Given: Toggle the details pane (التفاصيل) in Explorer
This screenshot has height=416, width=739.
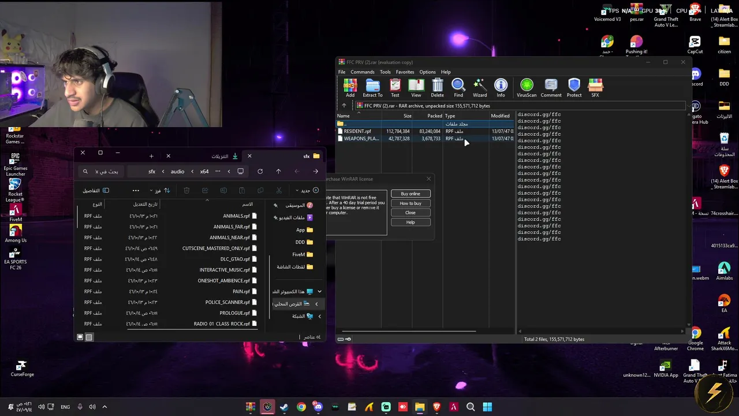Looking at the screenshot, I should [96, 191].
